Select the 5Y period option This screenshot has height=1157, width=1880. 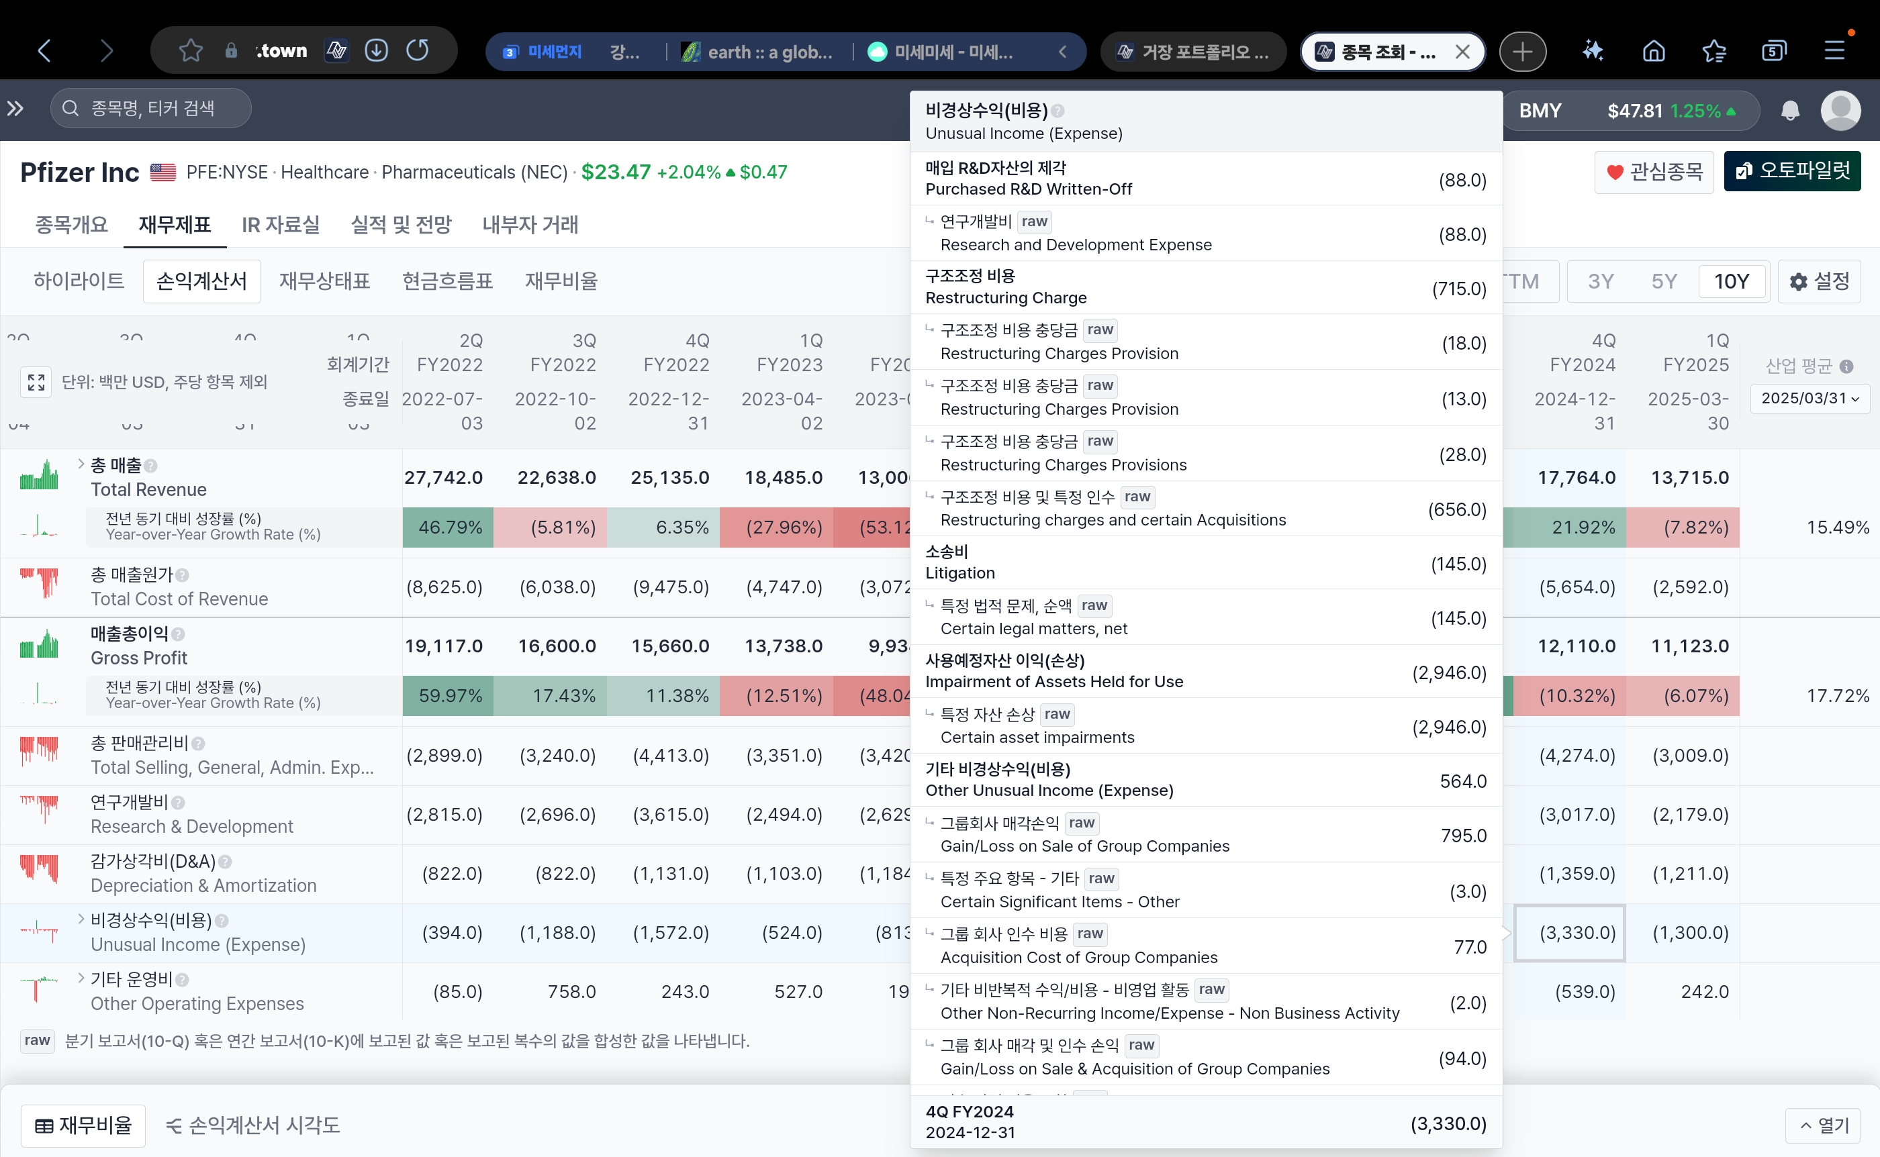click(1664, 282)
